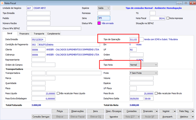Click the Tipo de Operação input field
Image resolution: width=196 pixels, height=120 pixels.
(x=136, y=39)
